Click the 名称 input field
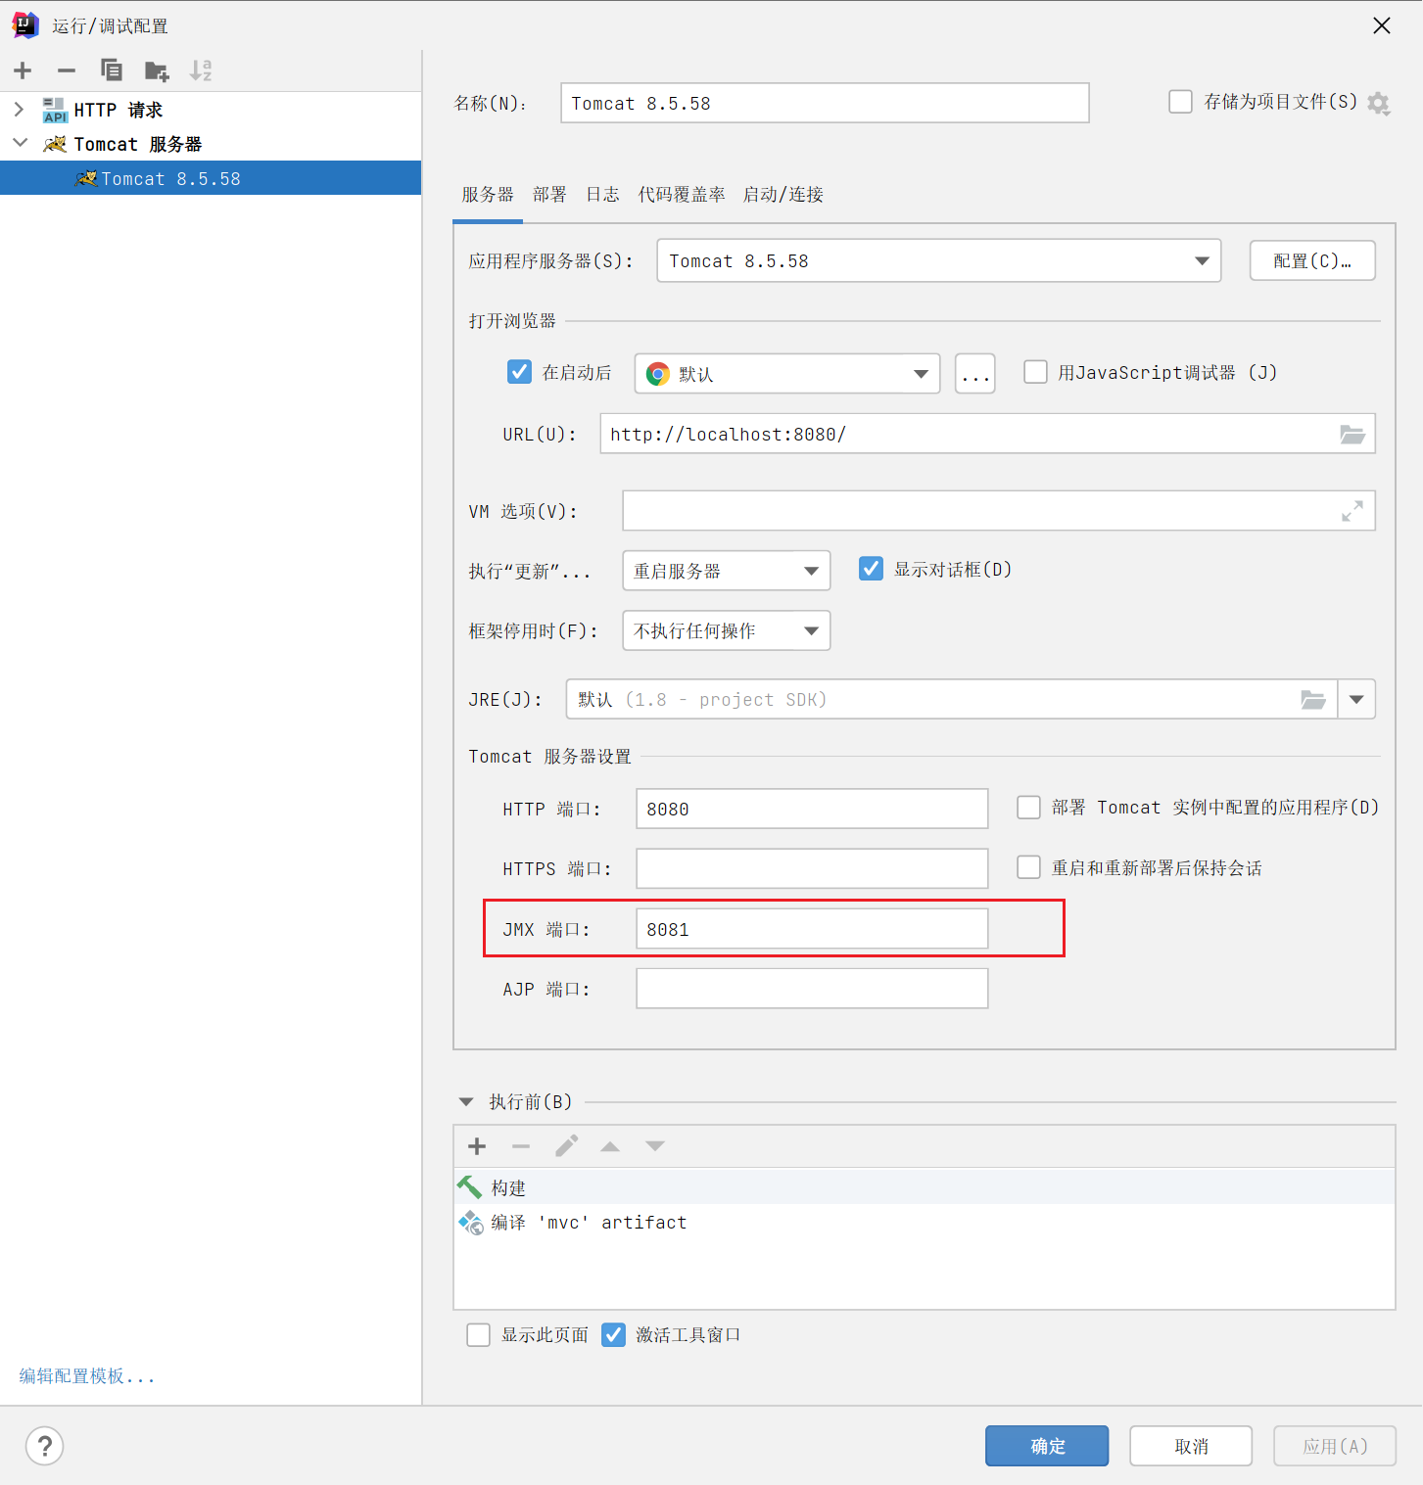 (825, 103)
